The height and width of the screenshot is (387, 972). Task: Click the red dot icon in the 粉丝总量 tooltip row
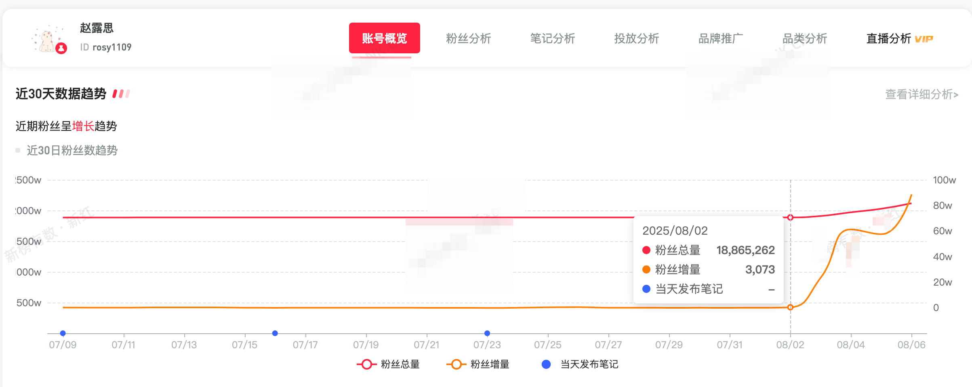tap(648, 250)
